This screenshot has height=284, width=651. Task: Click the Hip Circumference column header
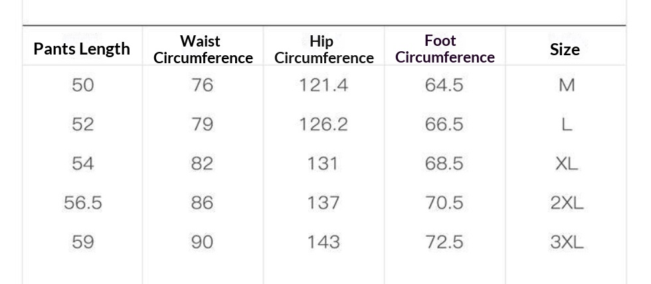pos(324,50)
